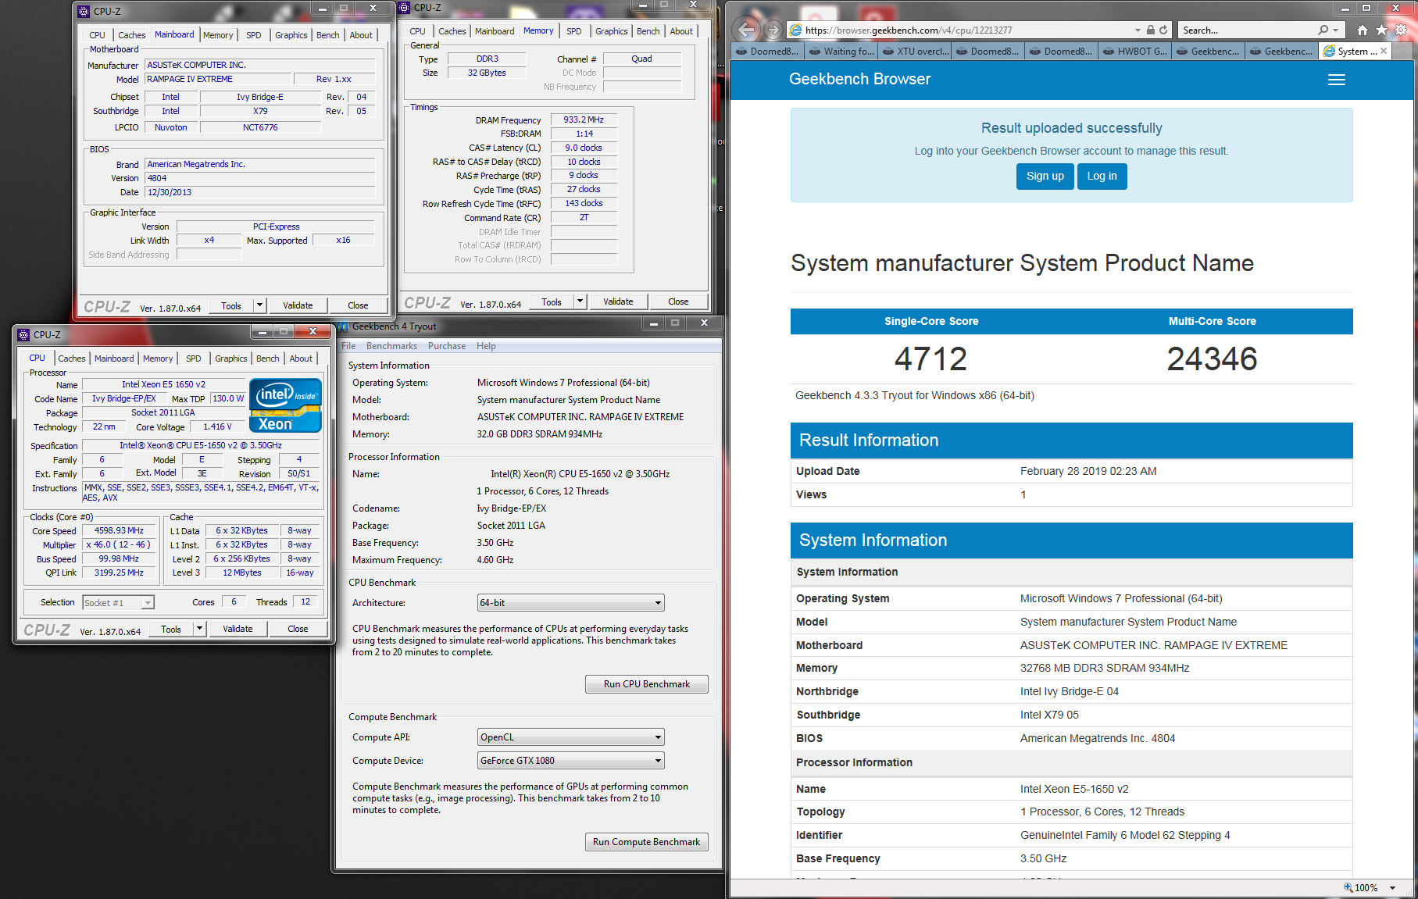This screenshot has height=899, width=1418.
Task: Click CPU-Z icon in Mainboard window title
Action: pos(84,12)
